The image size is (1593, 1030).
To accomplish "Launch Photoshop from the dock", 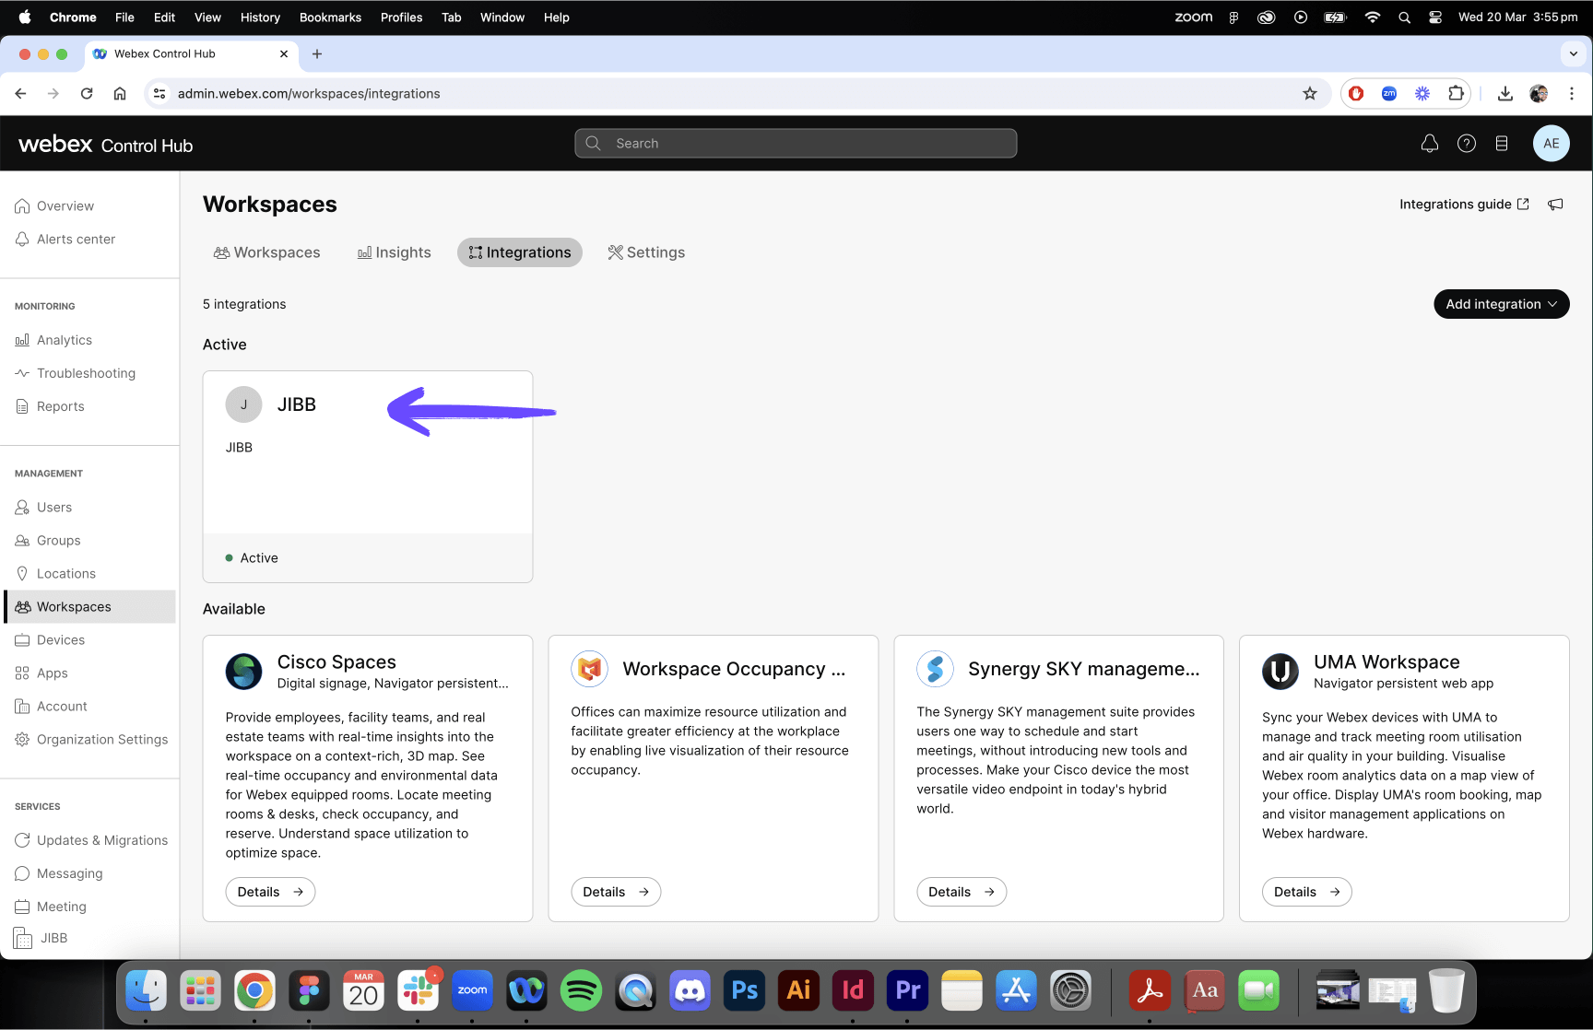I will 744,990.
